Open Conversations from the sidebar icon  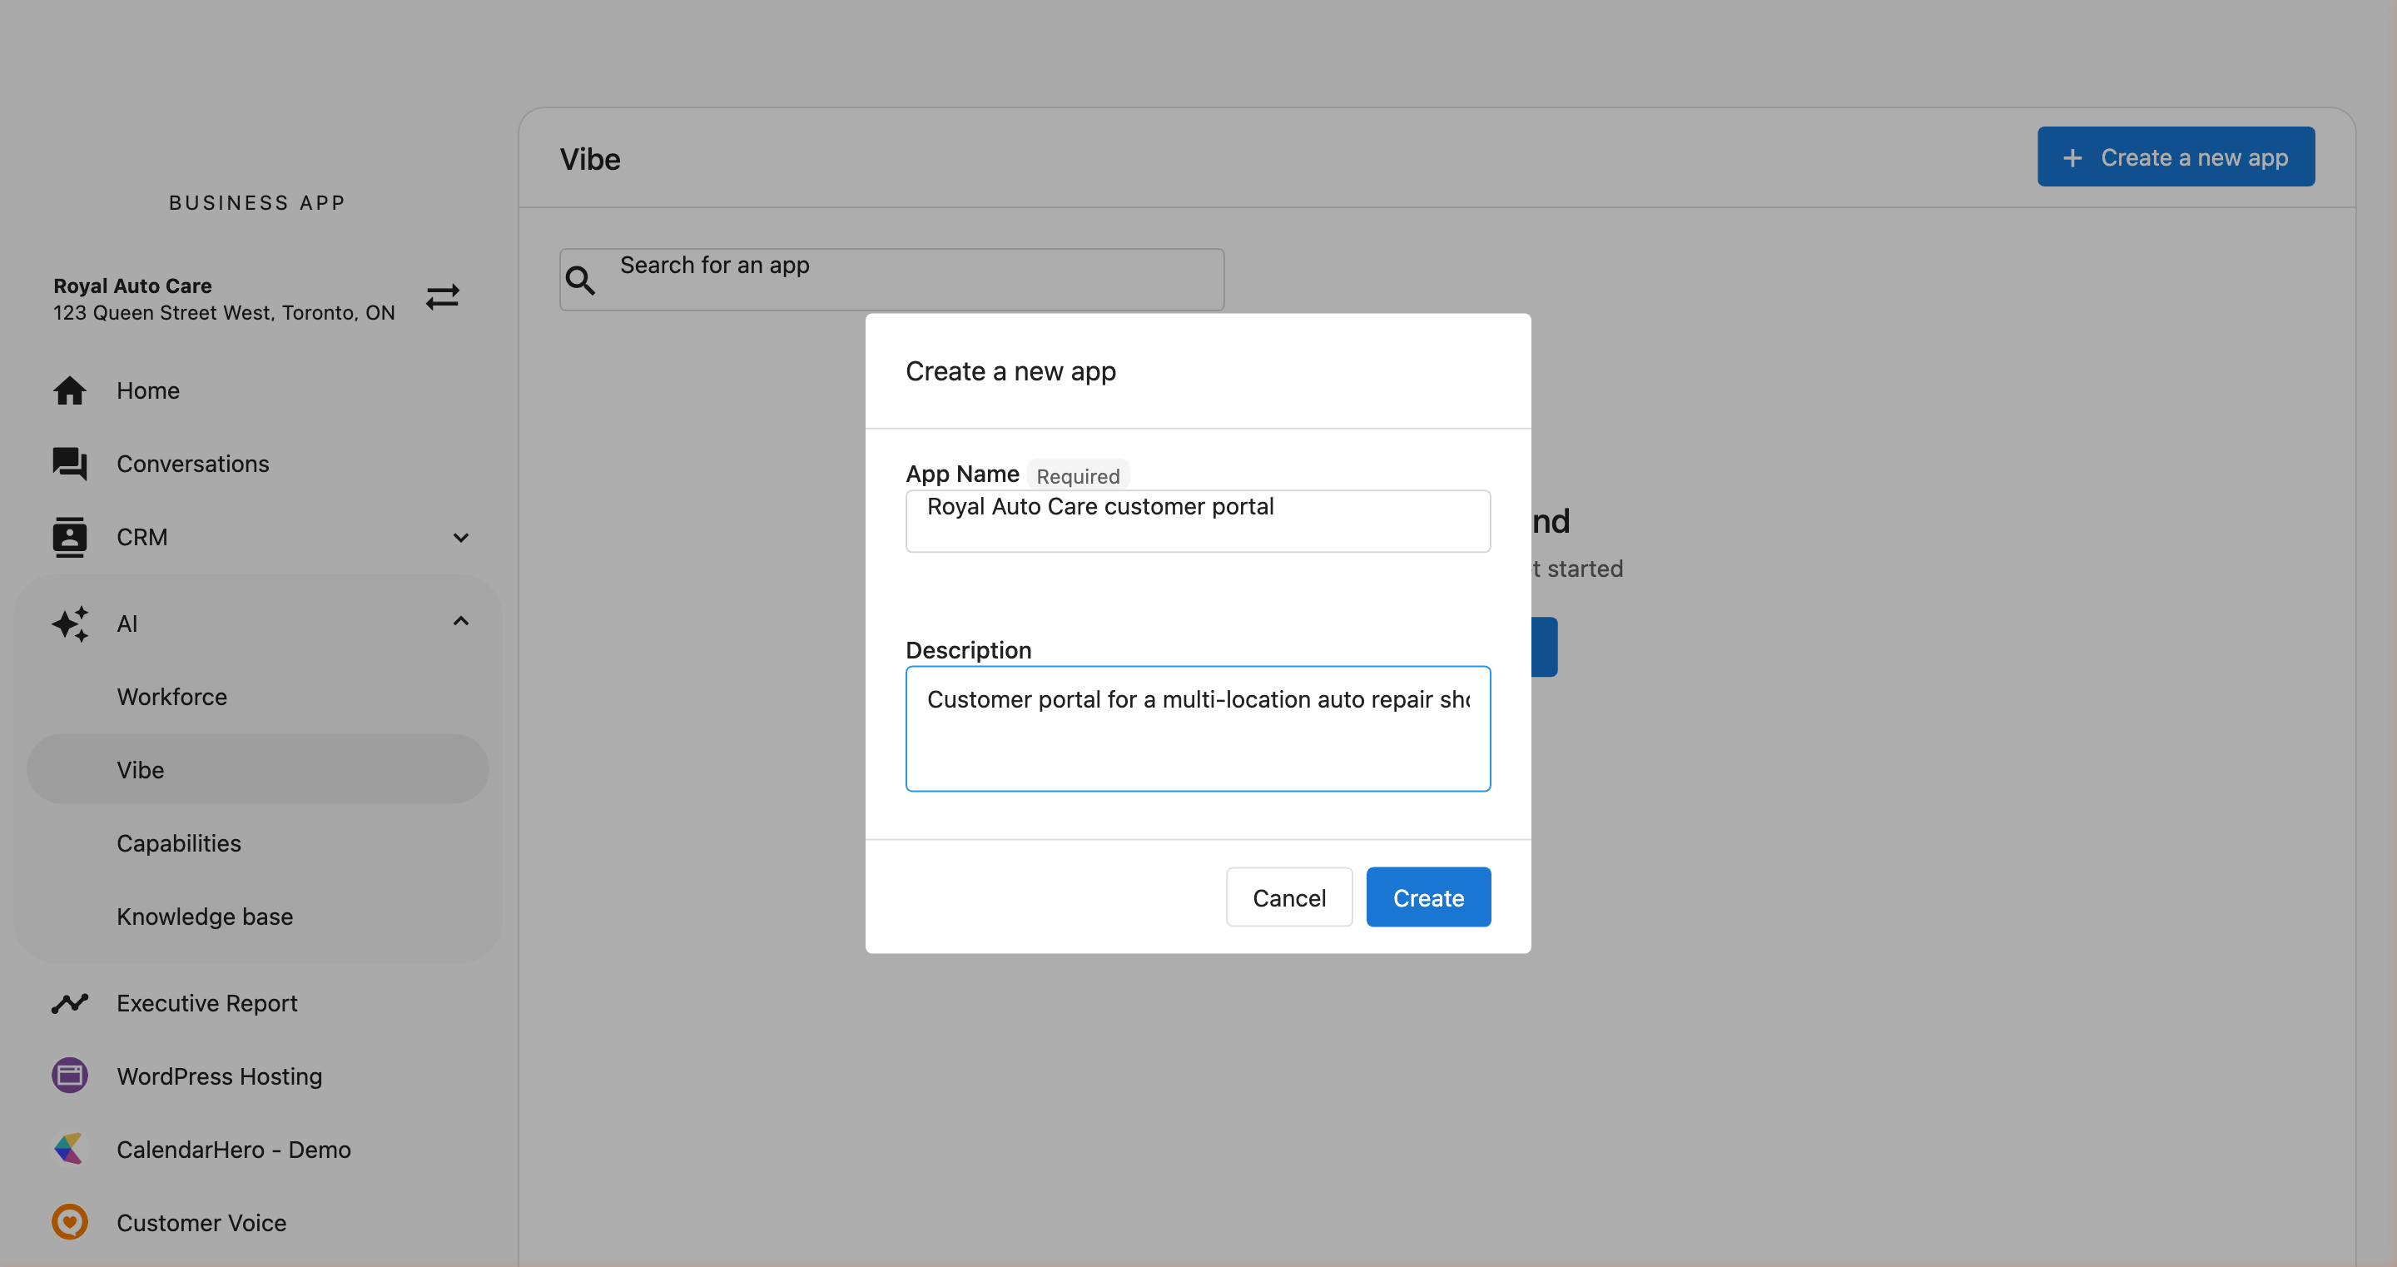69,464
